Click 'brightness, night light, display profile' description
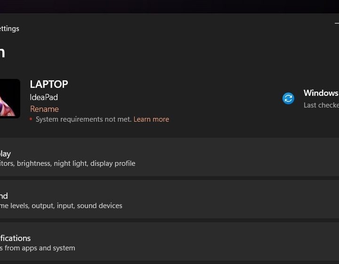 pyautogui.click(x=76, y=163)
